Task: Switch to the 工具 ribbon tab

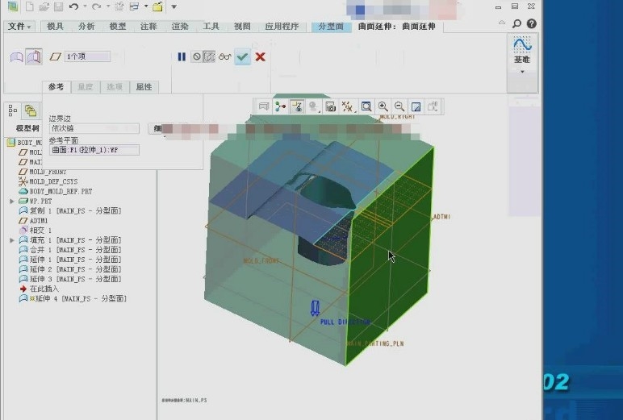Action: pos(211,27)
